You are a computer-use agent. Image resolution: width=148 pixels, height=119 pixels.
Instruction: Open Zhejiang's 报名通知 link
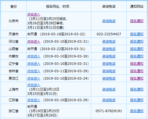(x=137, y=111)
